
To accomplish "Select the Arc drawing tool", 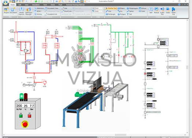I will pos(120,11).
